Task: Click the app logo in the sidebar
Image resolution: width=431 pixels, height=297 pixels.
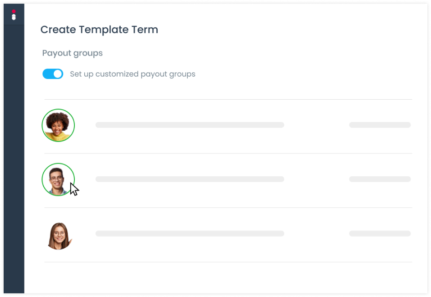Action: point(14,15)
